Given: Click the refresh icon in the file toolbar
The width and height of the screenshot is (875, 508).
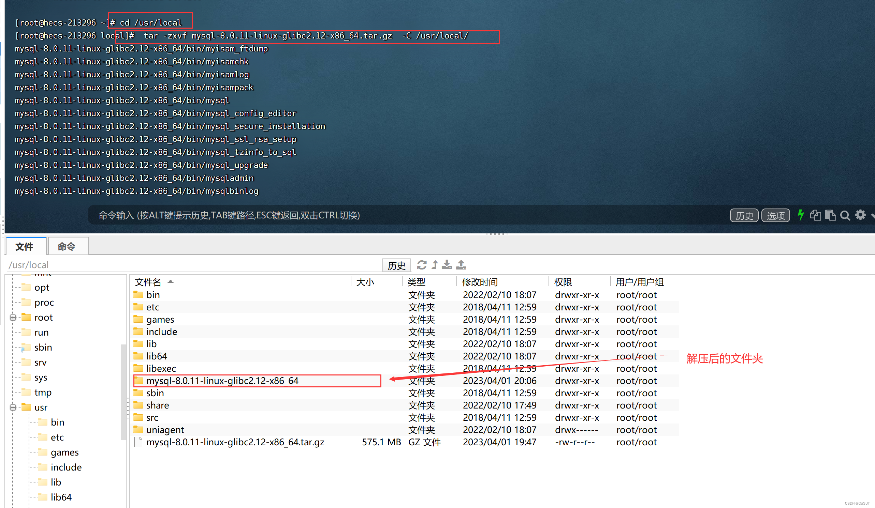Looking at the screenshot, I should pos(422,265).
